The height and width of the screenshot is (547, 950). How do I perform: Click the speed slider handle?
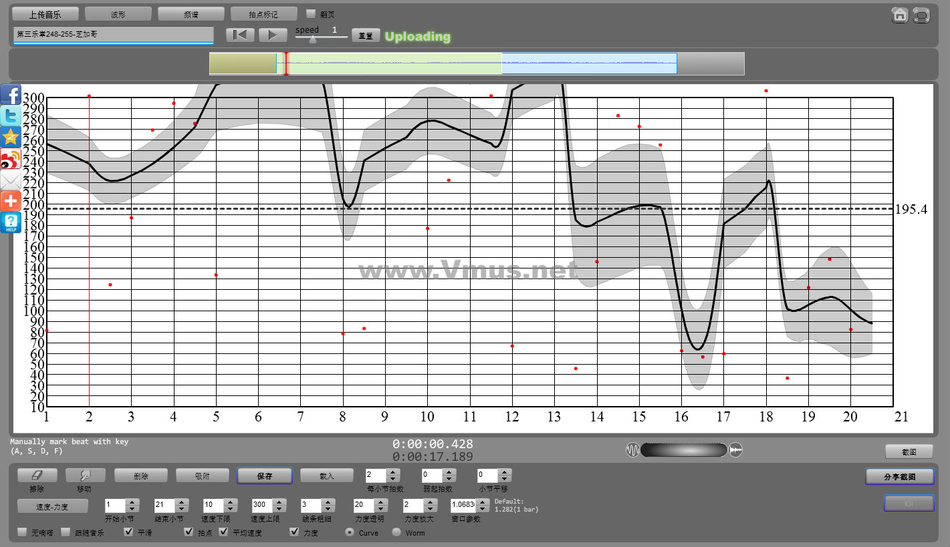[x=313, y=39]
